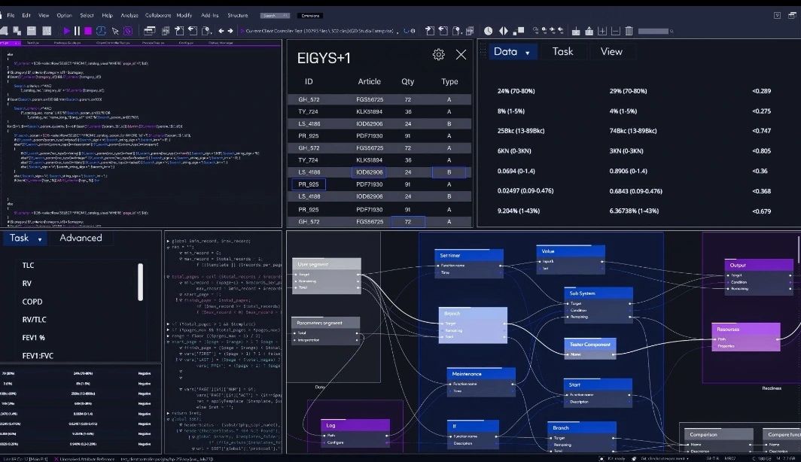Click the task list vertical scrollbar
This screenshot has height=462, width=801.
point(140,282)
